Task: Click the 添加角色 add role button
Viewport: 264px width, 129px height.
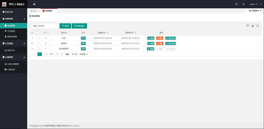Action: [79, 26]
